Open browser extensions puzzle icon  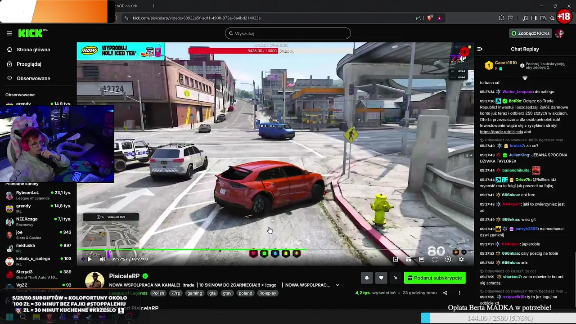coord(501,18)
